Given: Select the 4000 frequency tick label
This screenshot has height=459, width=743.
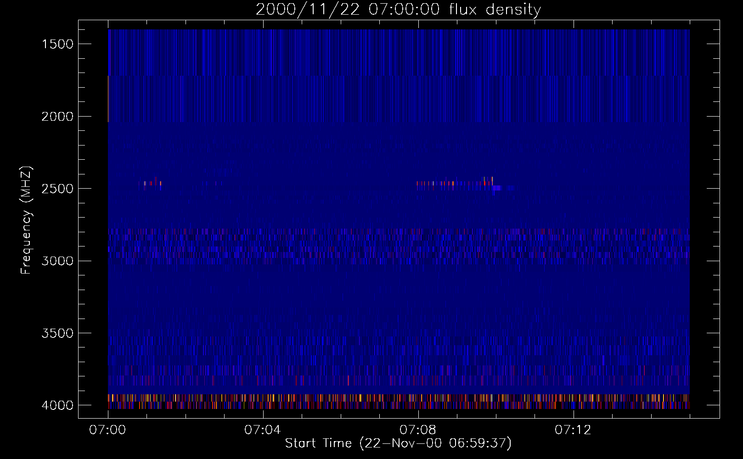Looking at the screenshot, I should click(x=57, y=405).
